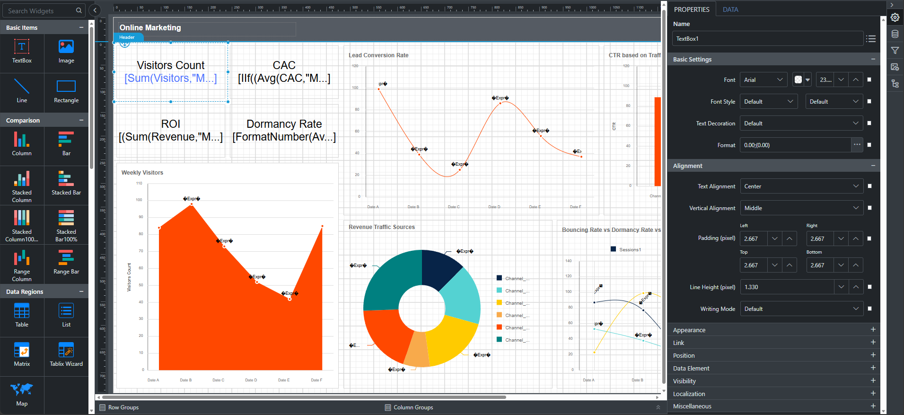
Task: Open the Row Groups panel
Action: tap(119, 407)
